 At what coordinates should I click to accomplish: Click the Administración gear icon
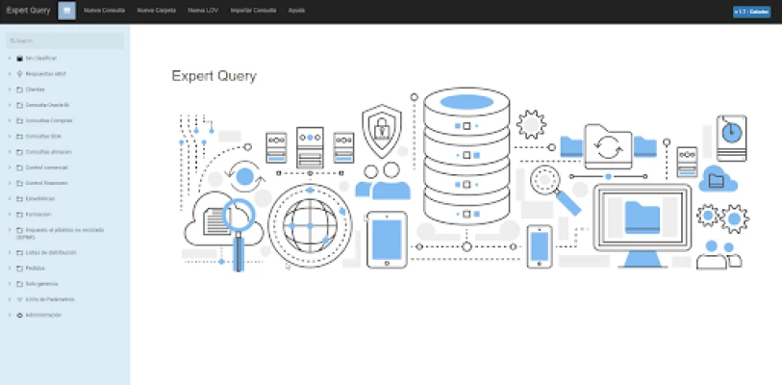pos(20,315)
